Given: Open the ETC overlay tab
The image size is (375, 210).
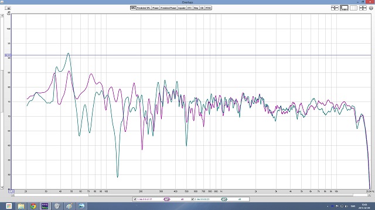Looking at the screenshot, I should (x=190, y=8).
